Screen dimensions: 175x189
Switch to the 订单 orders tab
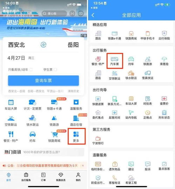click(43, 177)
